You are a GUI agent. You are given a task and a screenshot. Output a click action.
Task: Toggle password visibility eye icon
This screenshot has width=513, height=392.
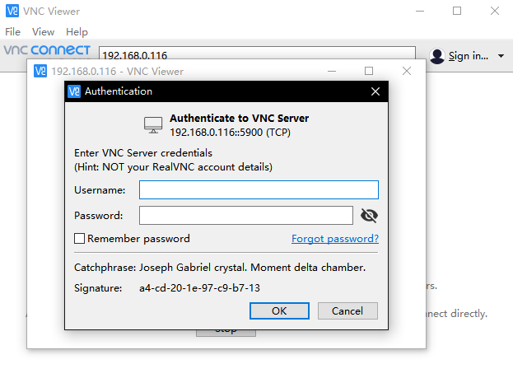pyautogui.click(x=369, y=215)
